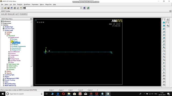The width and height of the screenshot is (172, 96).
Task: Open the active window number dropdown
Action: (x=164, y=19)
